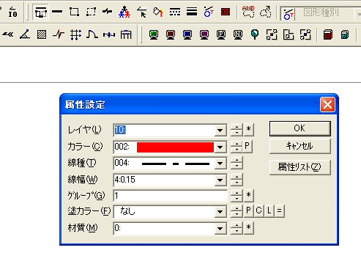Image resolution: width=361 pixels, height=275 pixels.
Task: Click the キャンセル button
Action: [x=300, y=146]
